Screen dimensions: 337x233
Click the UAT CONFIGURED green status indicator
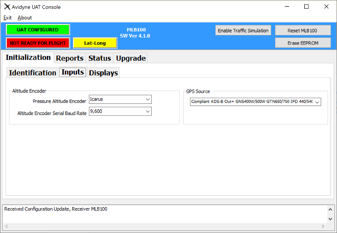pyautogui.click(x=38, y=30)
